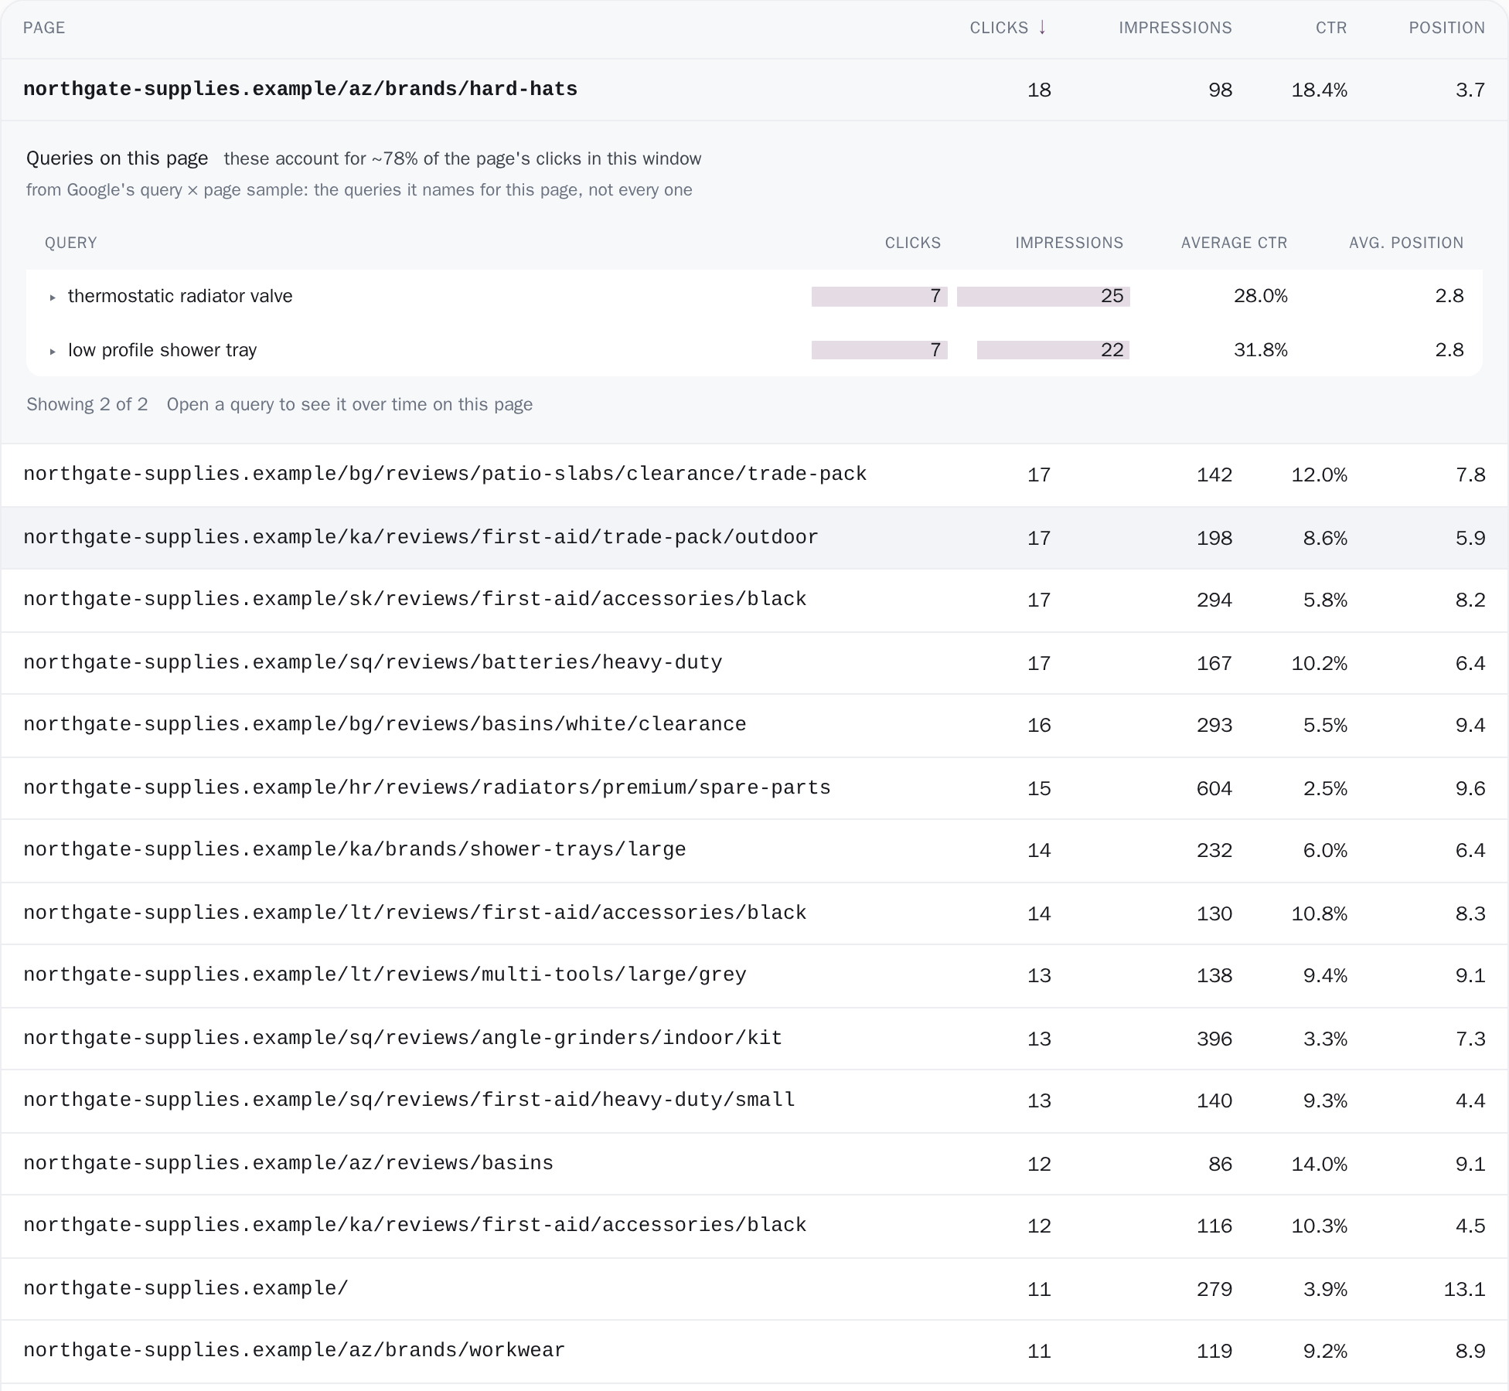The height and width of the screenshot is (1391, 1509).
Task: Select the ka/brands/shower-trays/large page row
Action: [x=754, y=850]
